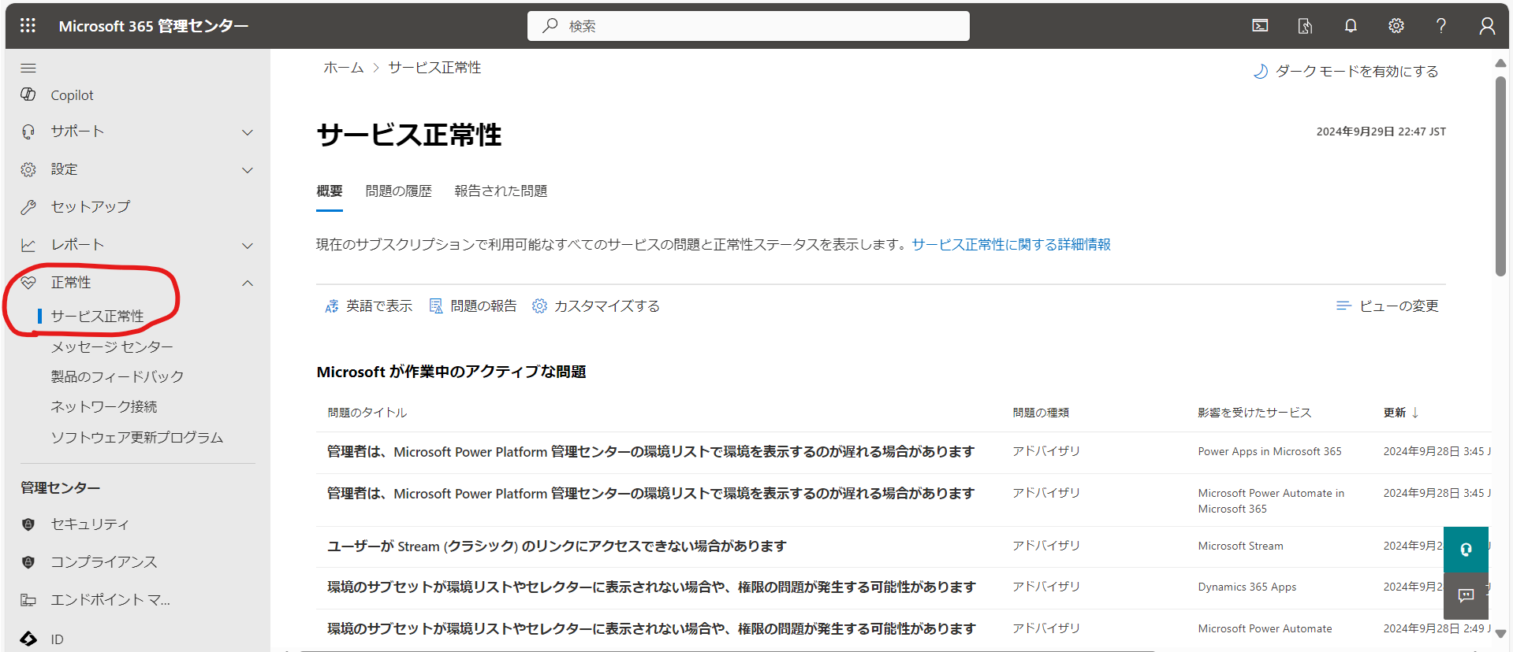Open the mobile app install icon in header

[x=1305, y=26]
